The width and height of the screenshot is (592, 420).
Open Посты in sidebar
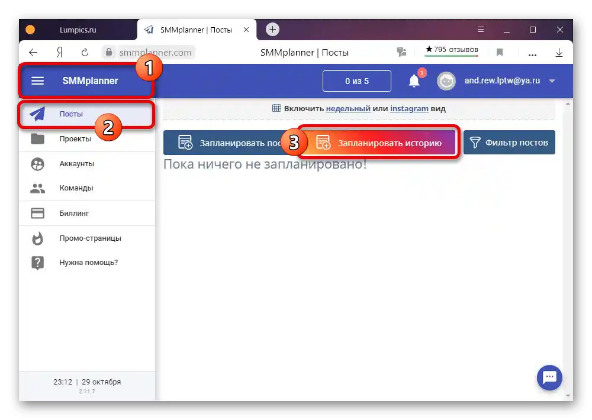coord(87,114)
